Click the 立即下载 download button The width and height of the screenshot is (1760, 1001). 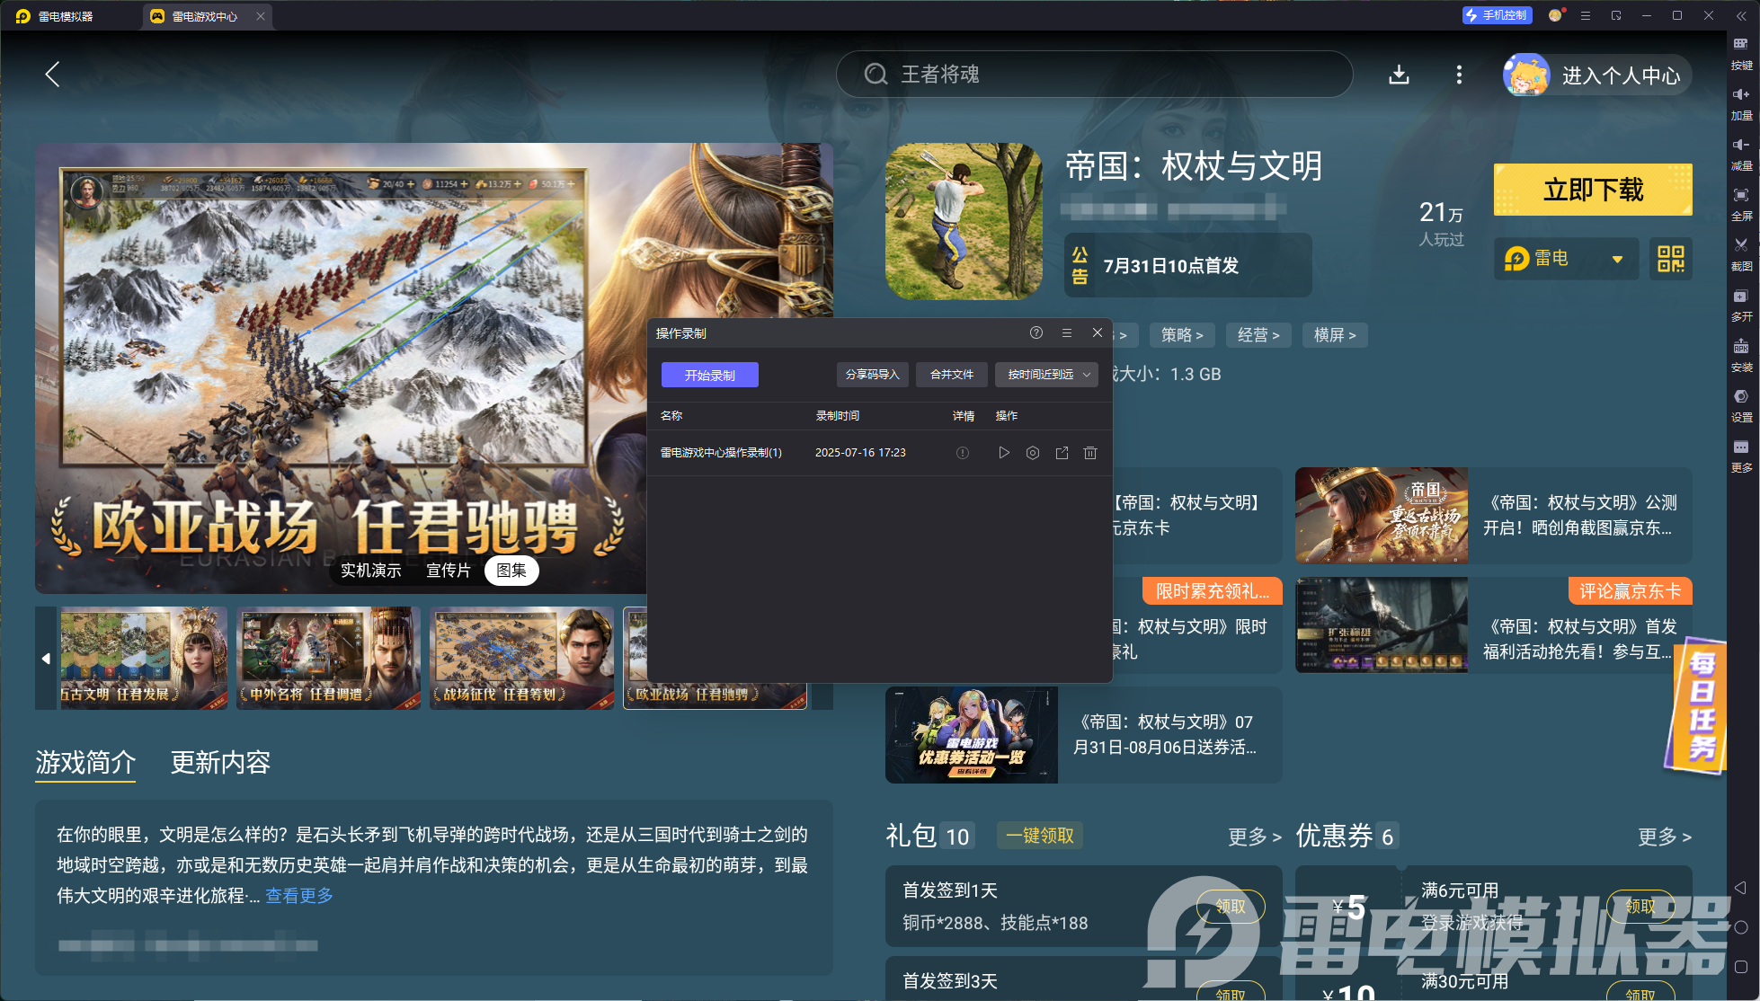click(x=1592, y=190)
